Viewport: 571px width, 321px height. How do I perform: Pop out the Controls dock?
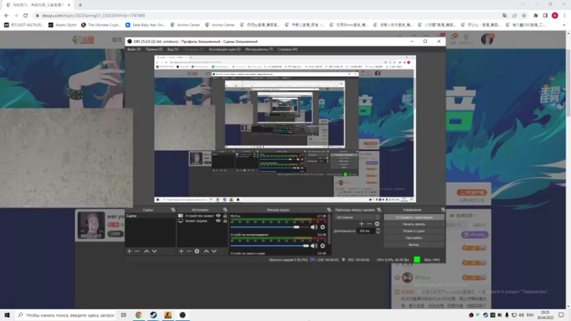(x=443, y=210)
